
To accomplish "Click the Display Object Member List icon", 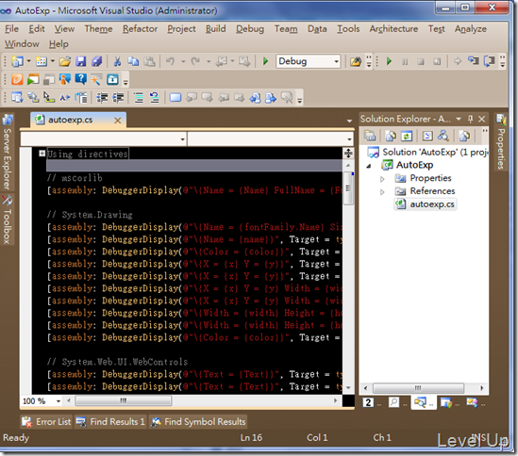I will click(x=17, y=98).
